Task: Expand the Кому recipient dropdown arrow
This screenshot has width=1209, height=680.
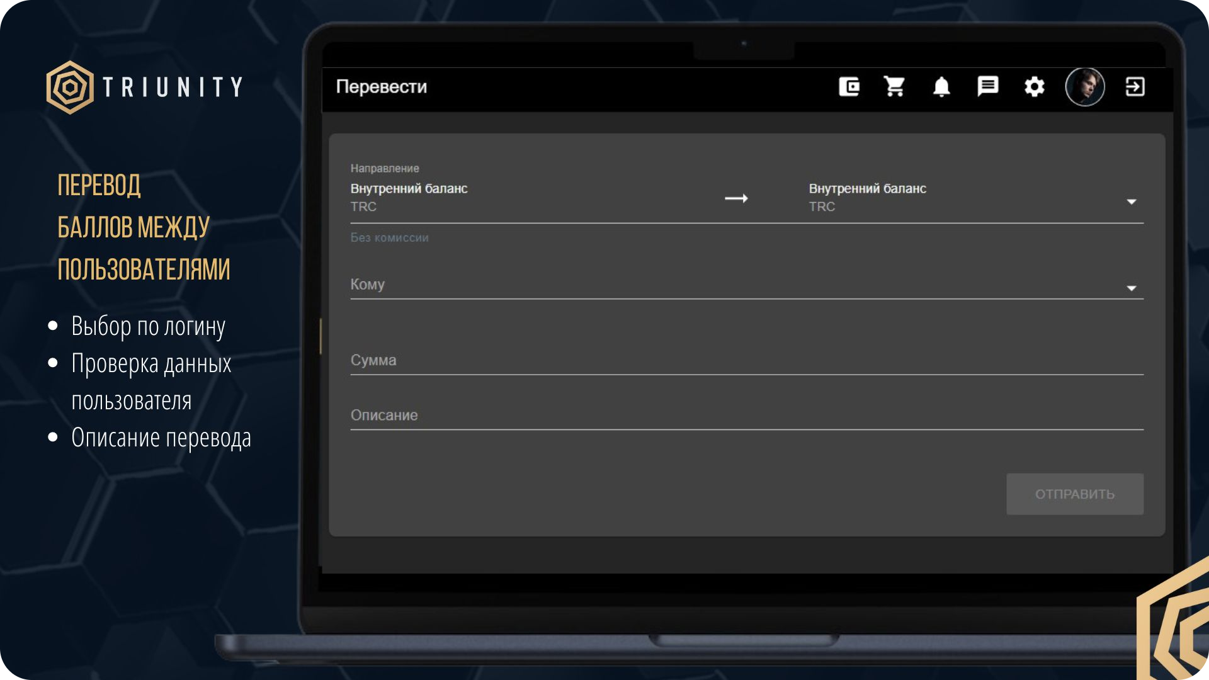Action: (x=1131, y=288)
